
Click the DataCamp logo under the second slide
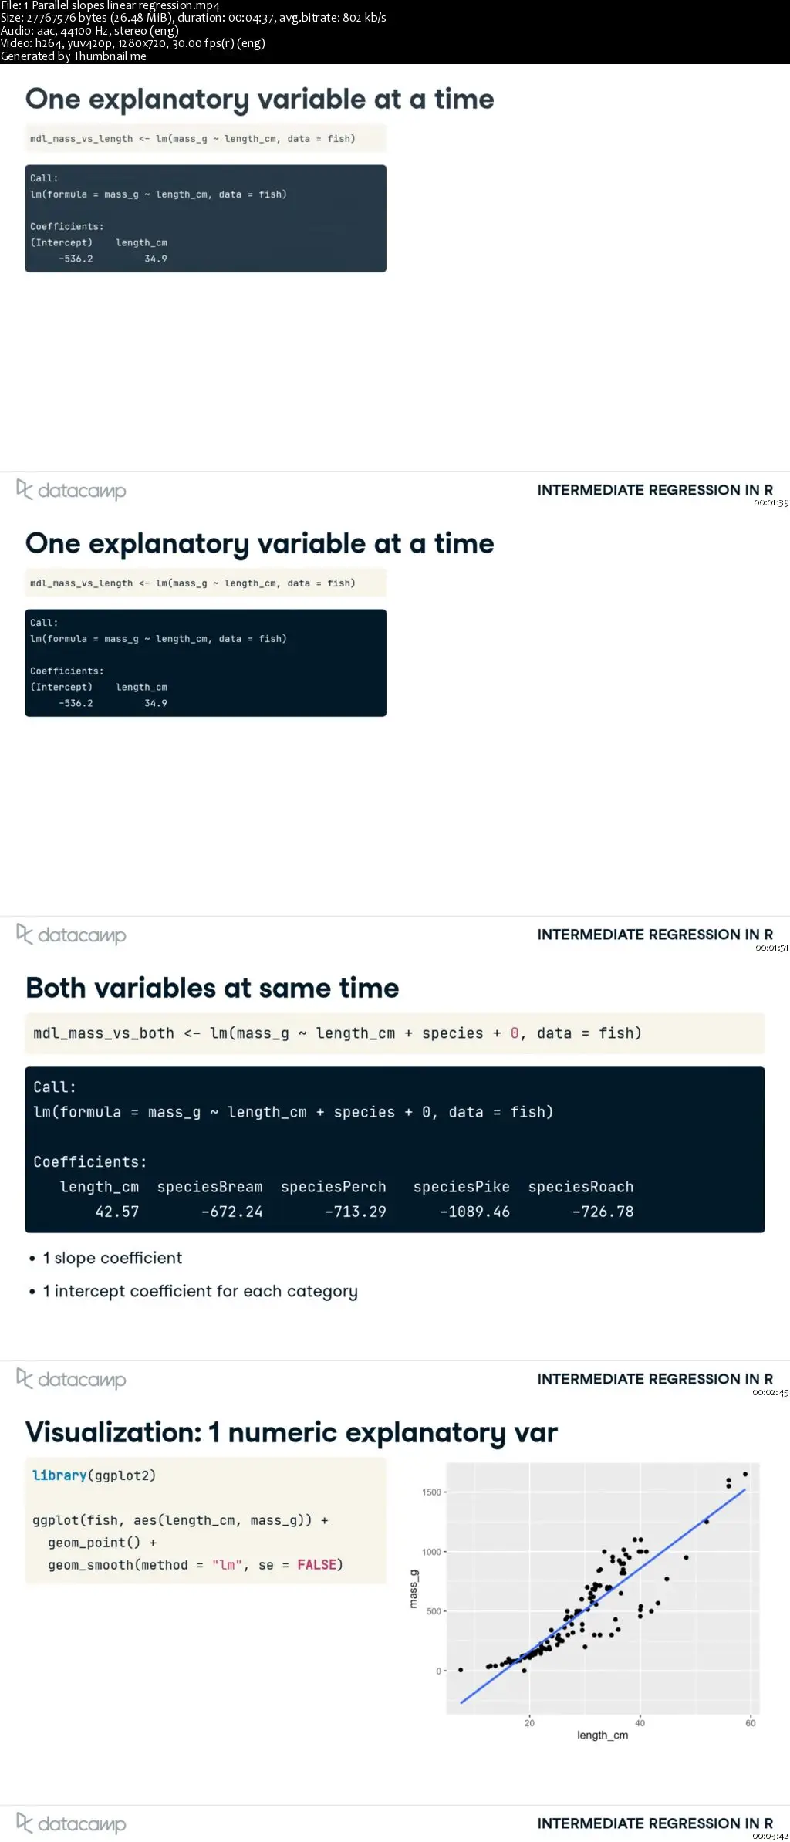[71, 935]
